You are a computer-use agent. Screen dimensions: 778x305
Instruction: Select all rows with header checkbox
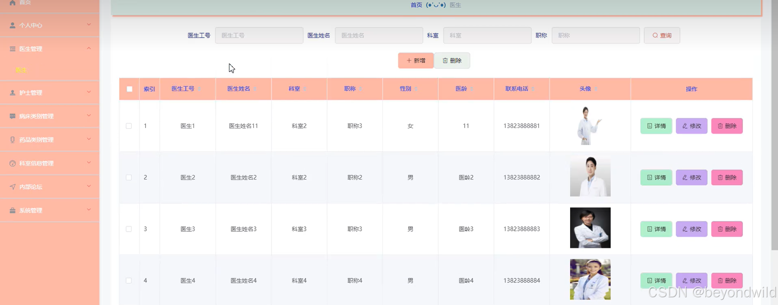[x=129, y=89]
